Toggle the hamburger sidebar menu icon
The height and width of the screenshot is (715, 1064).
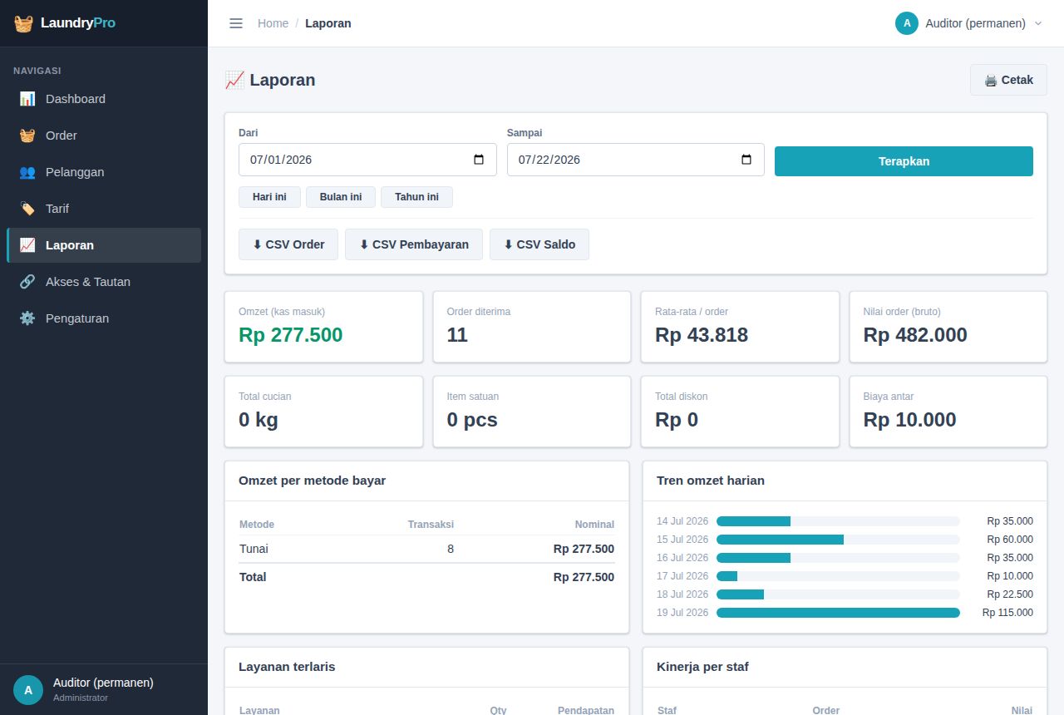[x=236, y=23]
